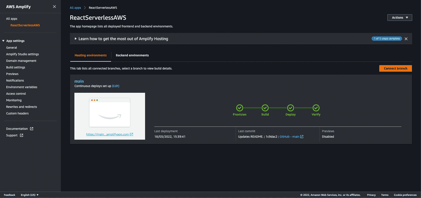Open GitHub - main commit link
Image resolution: width=421 pixels, height=198 pixels.
289,137
